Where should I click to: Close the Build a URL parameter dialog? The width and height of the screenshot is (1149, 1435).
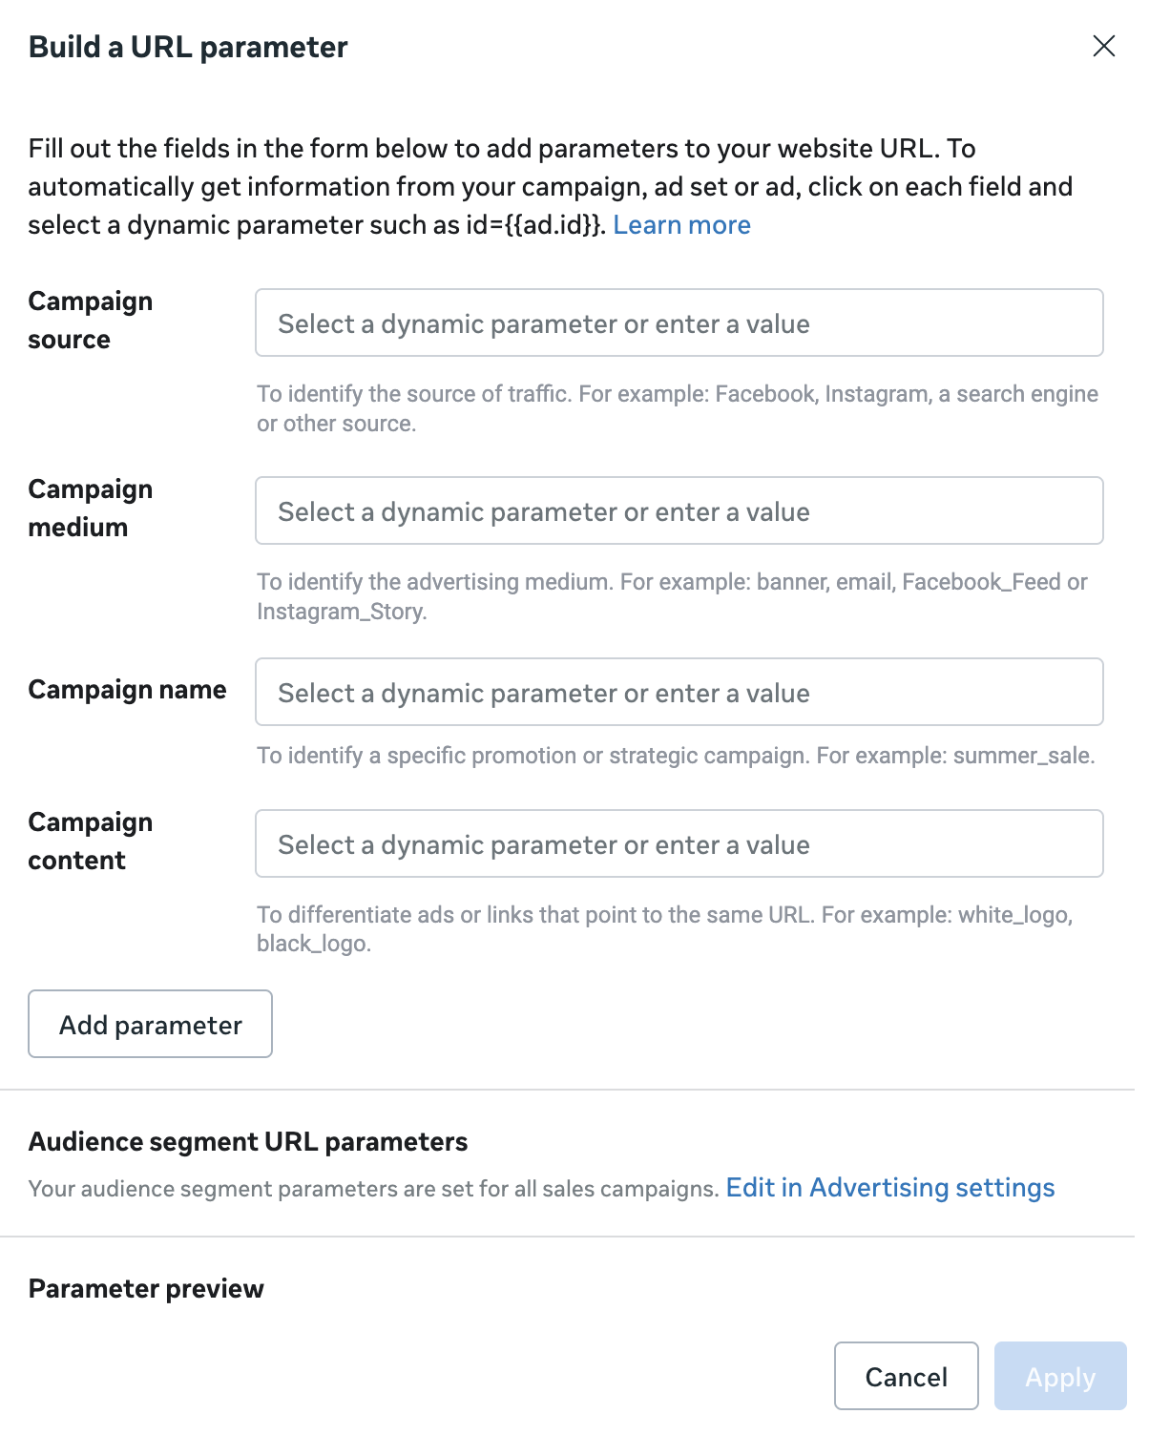1103,47
